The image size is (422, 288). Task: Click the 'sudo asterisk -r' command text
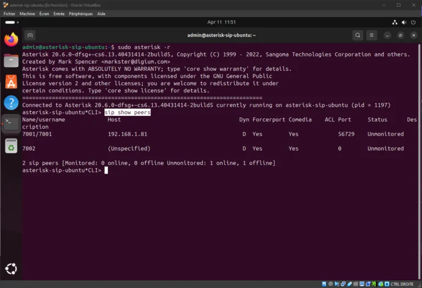pos(144,47)
